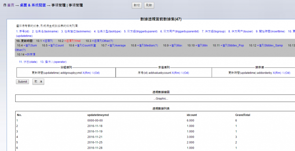Image resolution: width=295 pixels, height=151 pixels.
Task: Reorder id value column via (Od) arrows
Action: 185,73
